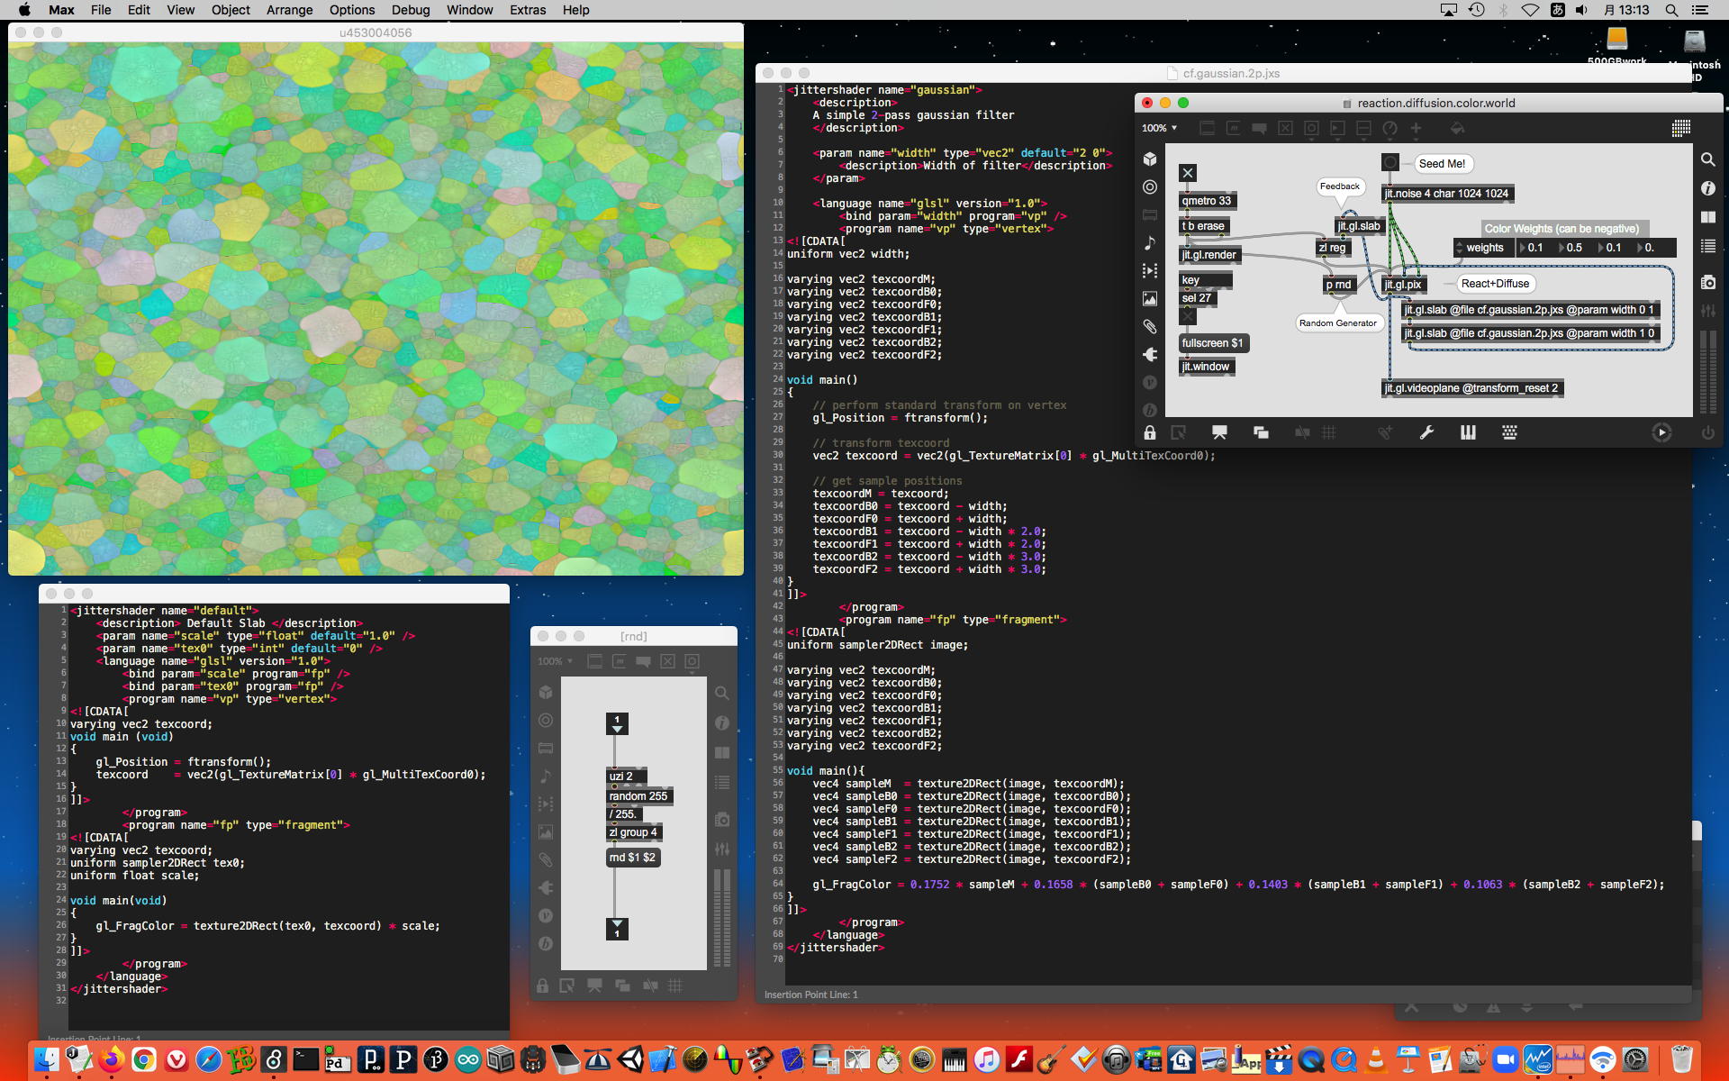
Task: Click the 0.5 color weight number field
Action: (1575, 248)
